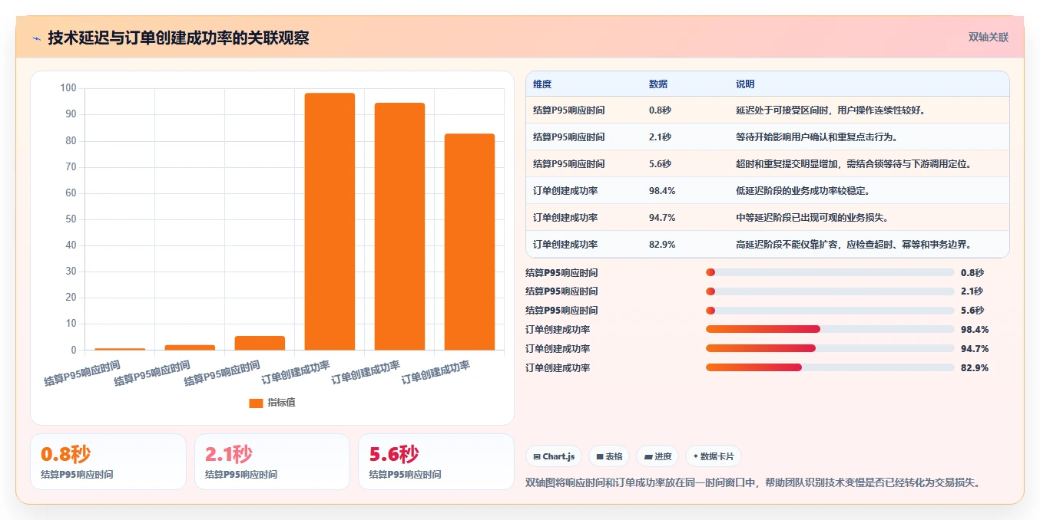
Task: Toggle the 指标值 legend label under the chart
Action: (x=281, y=403)
